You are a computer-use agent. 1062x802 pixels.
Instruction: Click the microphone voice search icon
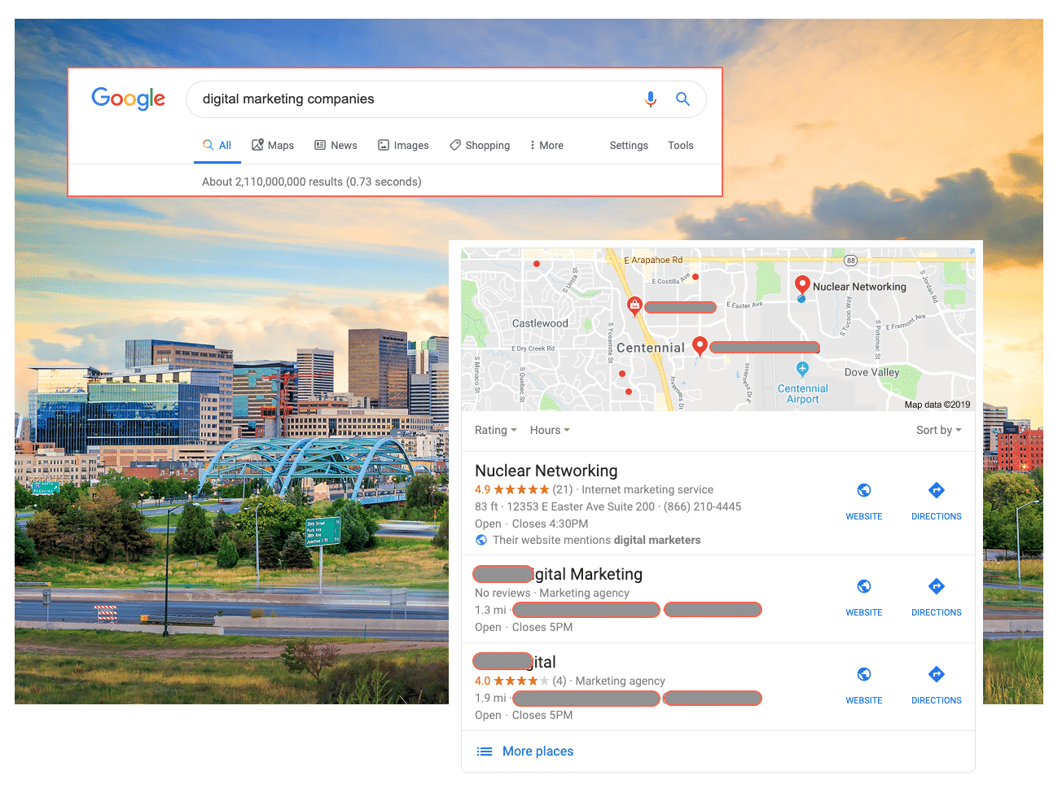click(x=650, y=99)
